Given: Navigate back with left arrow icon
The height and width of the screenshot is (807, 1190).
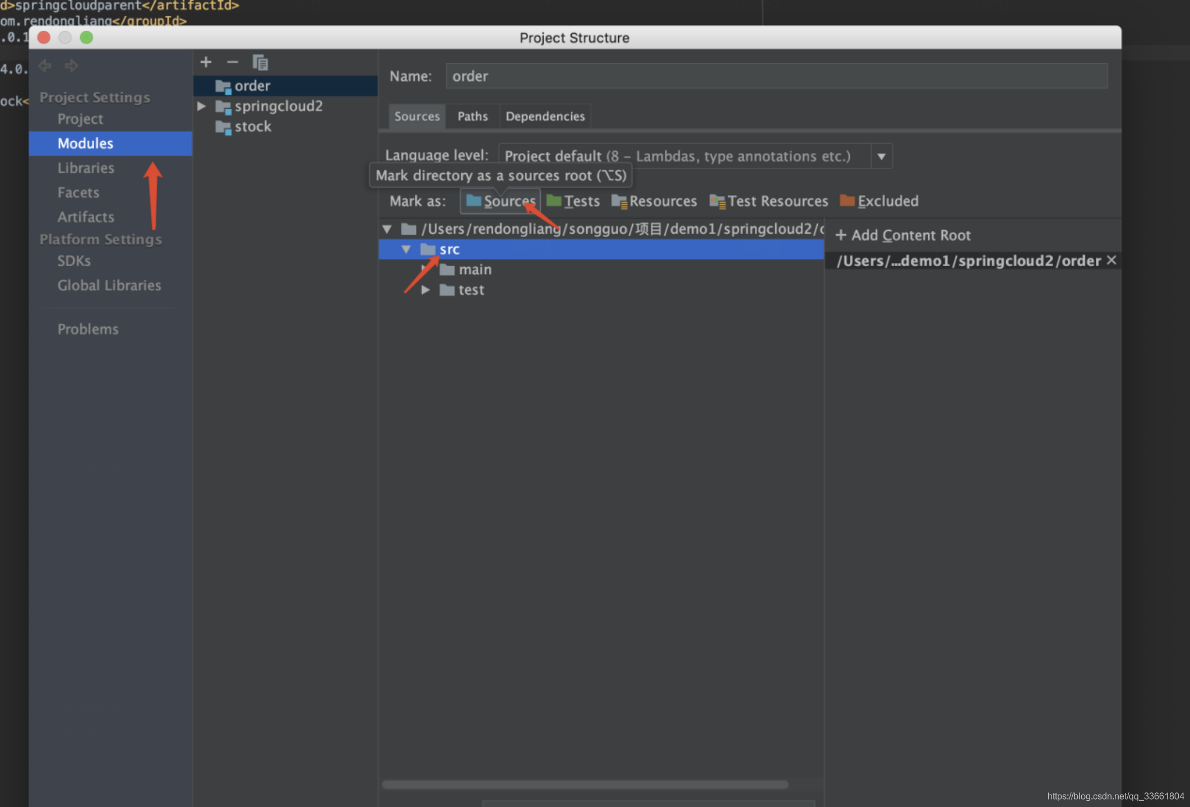Looking at the screenshot, I should (x=45, y=66).
